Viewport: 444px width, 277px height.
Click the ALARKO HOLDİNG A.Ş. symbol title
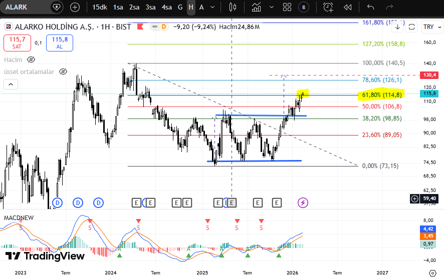point(54,27)
